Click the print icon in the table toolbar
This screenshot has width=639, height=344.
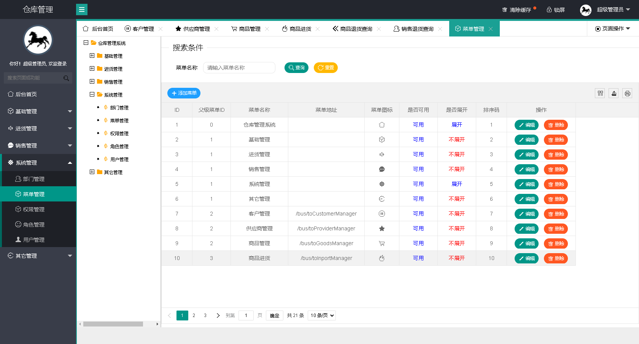point(627,93)
